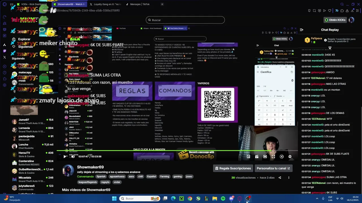Click the Windows taskbar search box
This screenshot has height=203, width=362.
point(140,198)
